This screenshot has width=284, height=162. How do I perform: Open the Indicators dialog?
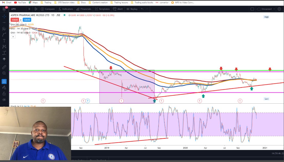66,9
